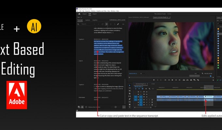Select the Selection arrow tool

(130, 85)
